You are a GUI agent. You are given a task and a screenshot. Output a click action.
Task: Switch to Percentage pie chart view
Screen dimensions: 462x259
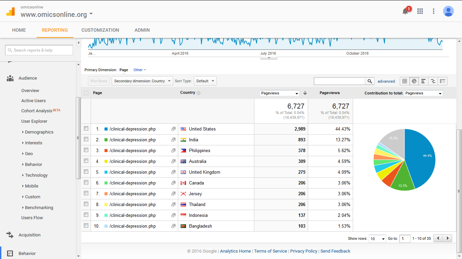point(414,81)
